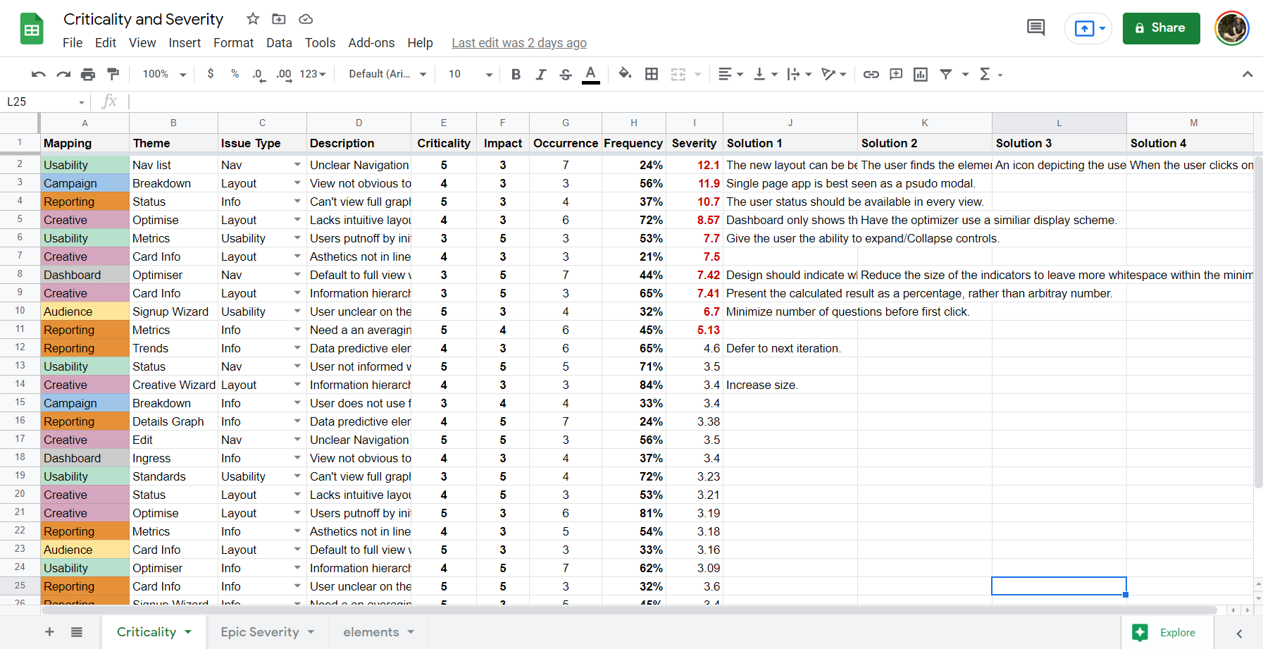This screenshot has width=1263, height=649.
Task: Select column H header
Action: (x=634, y=123)
